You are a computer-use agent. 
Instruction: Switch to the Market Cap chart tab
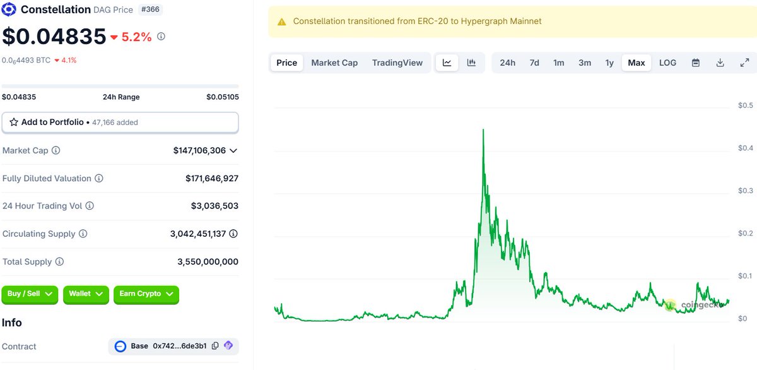pyautogui.click(x=334, y=63)
